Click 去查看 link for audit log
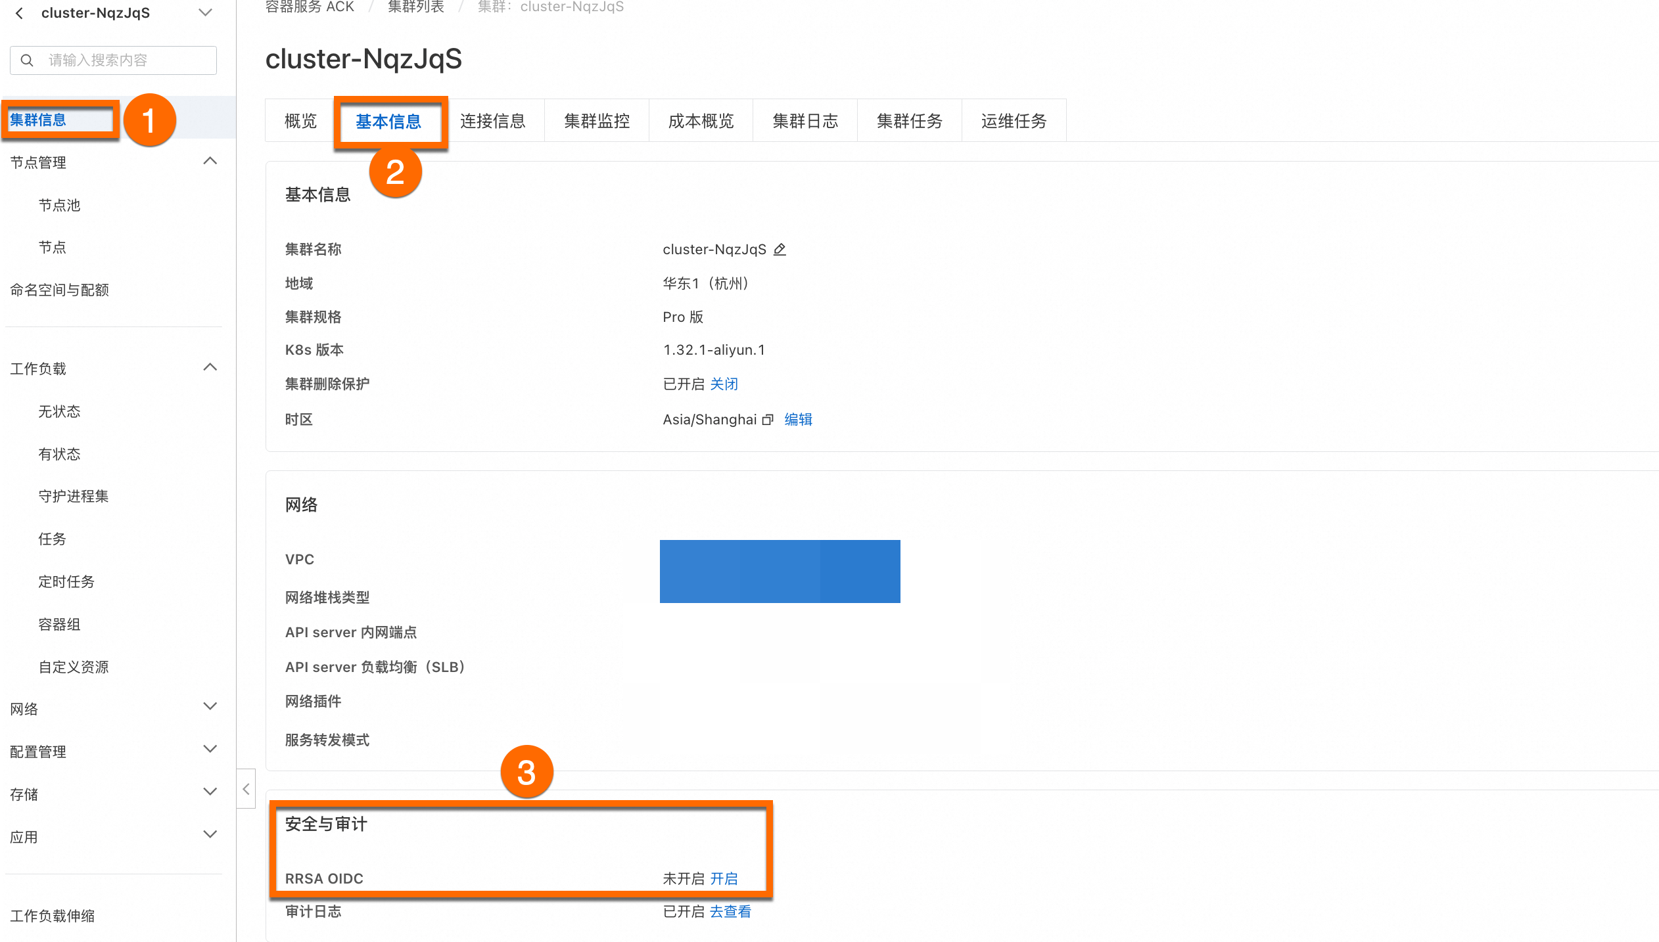The image size is (1659, 942). (730, 912)
